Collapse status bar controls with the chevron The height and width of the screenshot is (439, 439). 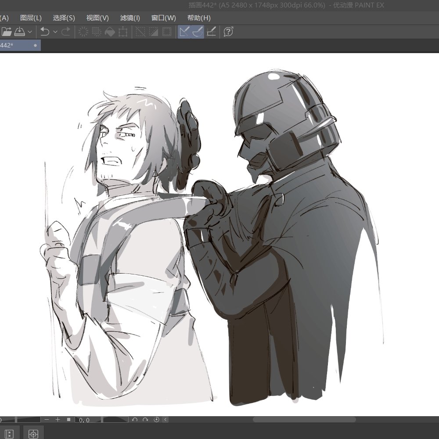(165, 419)
